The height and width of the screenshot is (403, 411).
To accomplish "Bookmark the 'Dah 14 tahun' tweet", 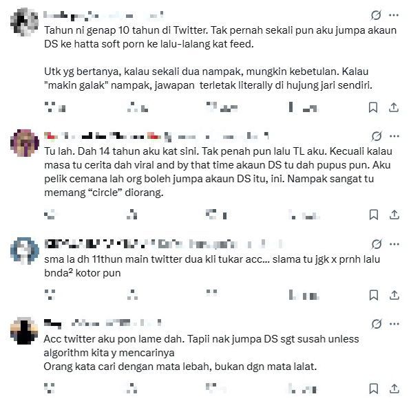I will (x=374, y=215).
